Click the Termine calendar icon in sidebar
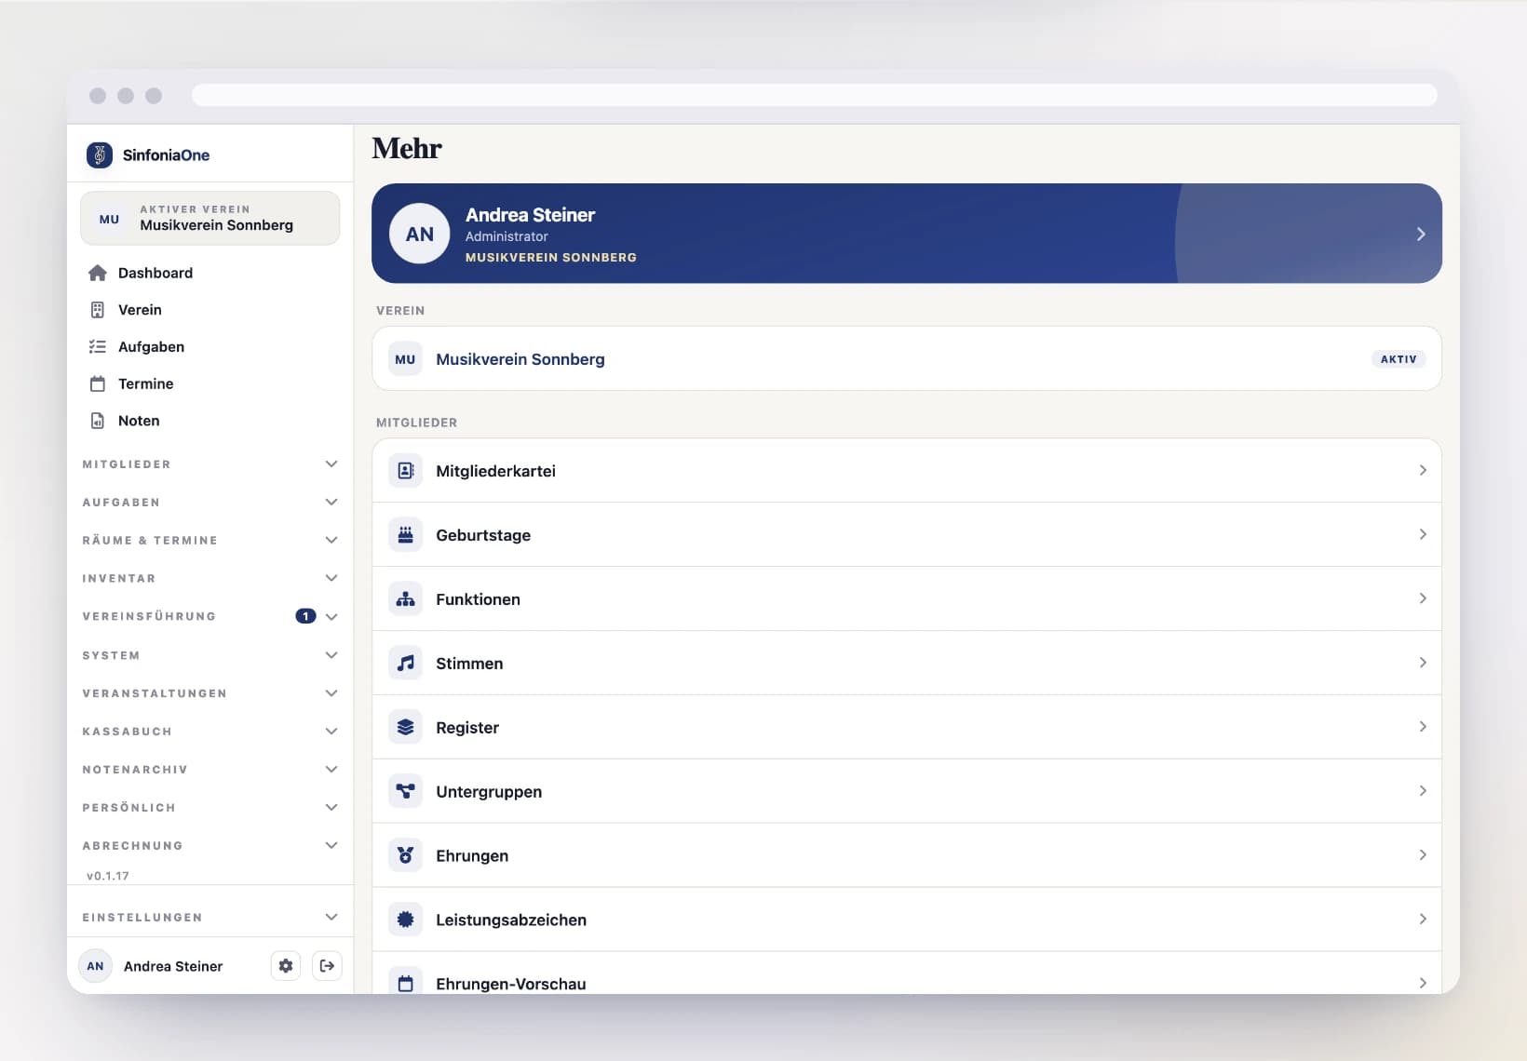 [x=98, y=383]
